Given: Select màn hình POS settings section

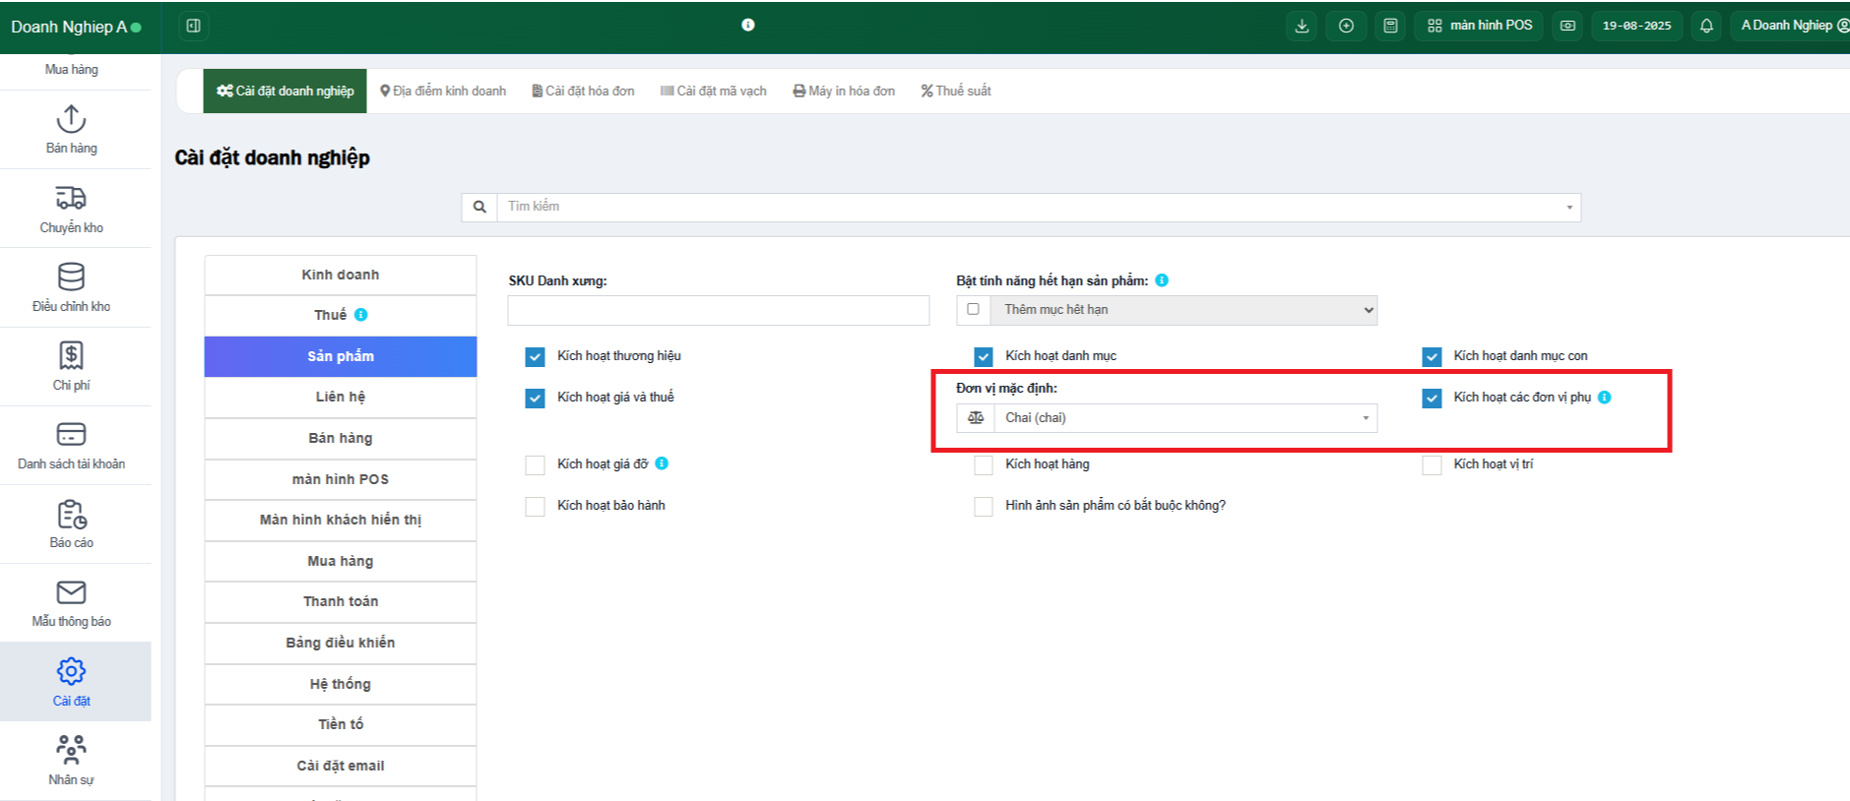Looking at the screenshot, I should 341,479.
